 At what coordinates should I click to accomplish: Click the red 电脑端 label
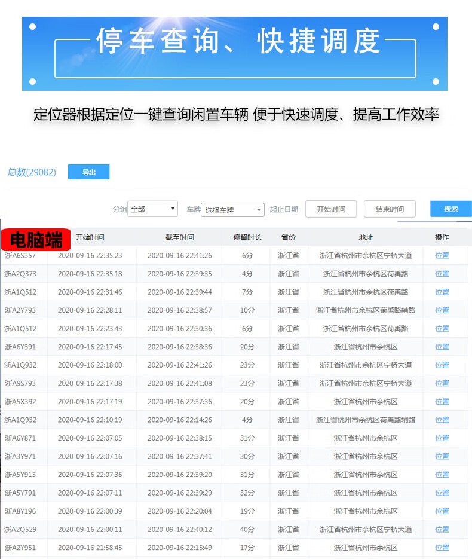[x=36, y=239]
